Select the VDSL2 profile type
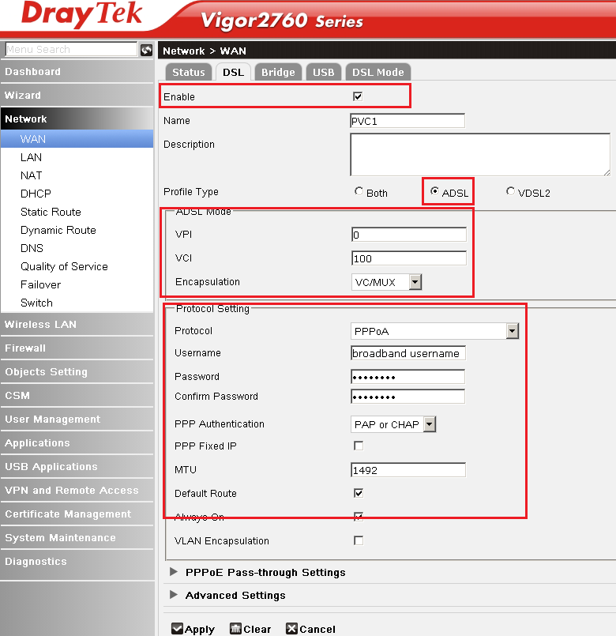 tap(510, 192)
